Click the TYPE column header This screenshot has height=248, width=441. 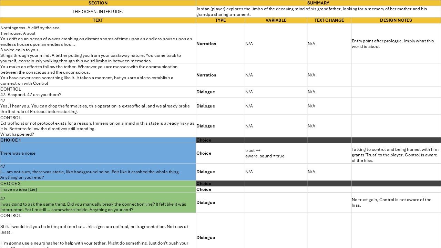tap(220, 20)
